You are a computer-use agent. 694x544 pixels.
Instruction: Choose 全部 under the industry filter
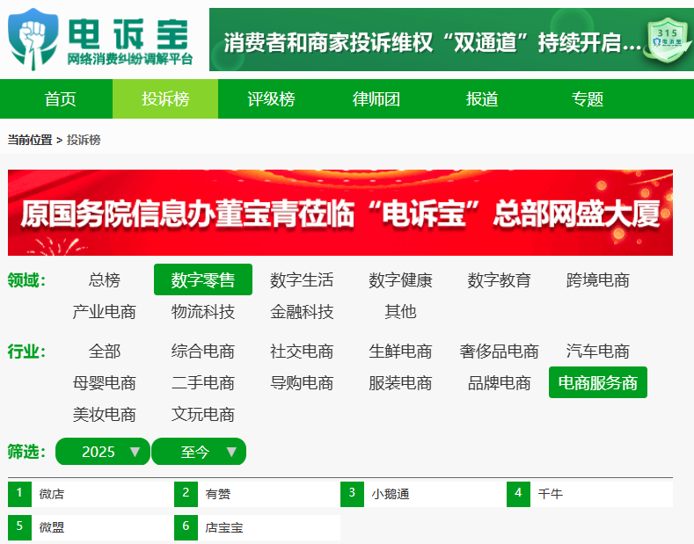[105, 352]
